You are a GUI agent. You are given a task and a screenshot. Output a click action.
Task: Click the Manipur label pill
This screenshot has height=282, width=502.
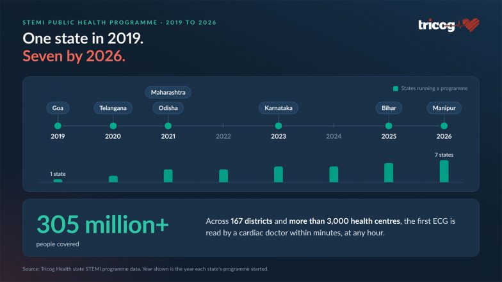[x=444, y=108]
